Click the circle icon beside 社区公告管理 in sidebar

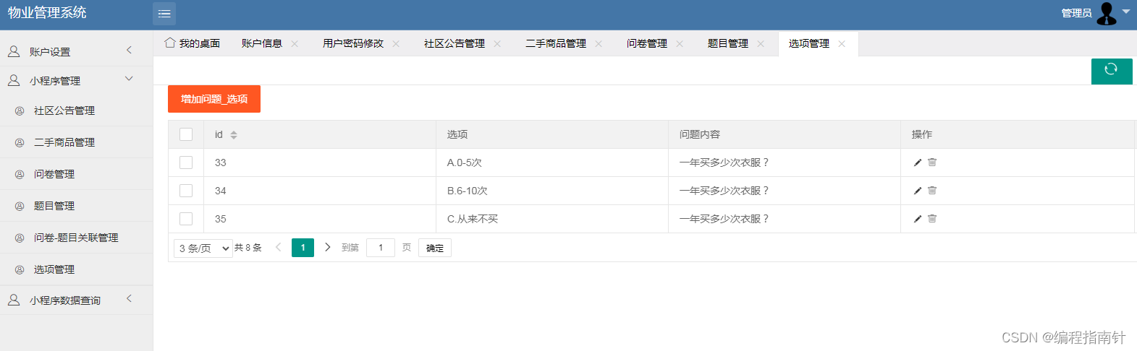pyautogui.click(x=20, y=111)
